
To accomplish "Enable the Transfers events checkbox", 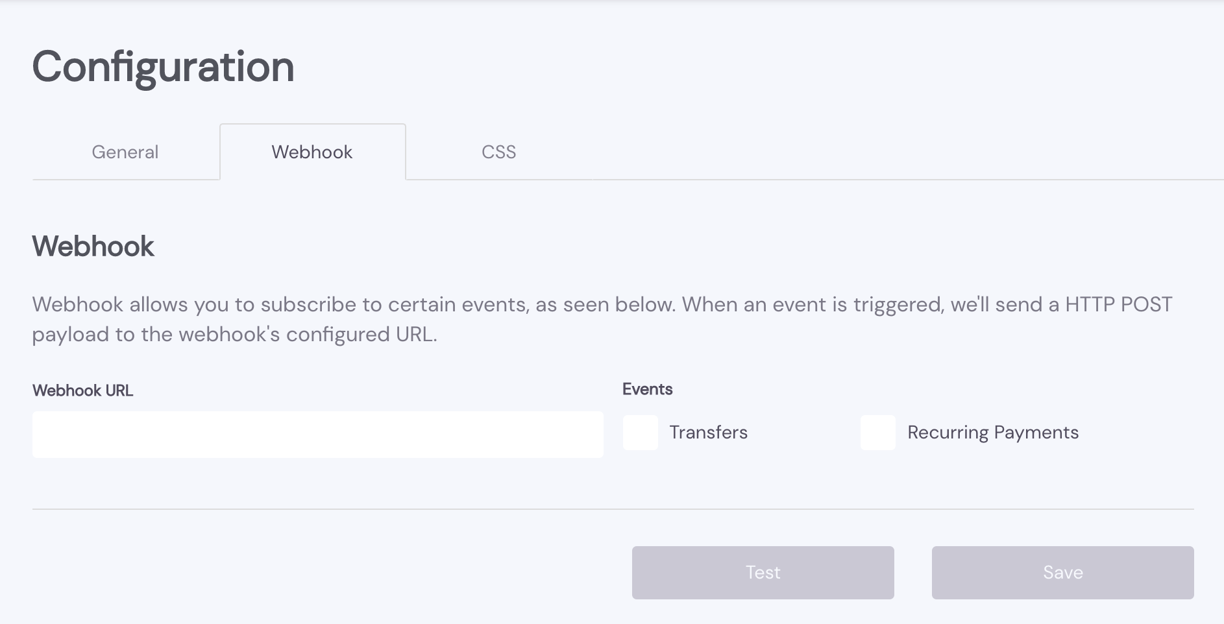I will pos(641,433).
